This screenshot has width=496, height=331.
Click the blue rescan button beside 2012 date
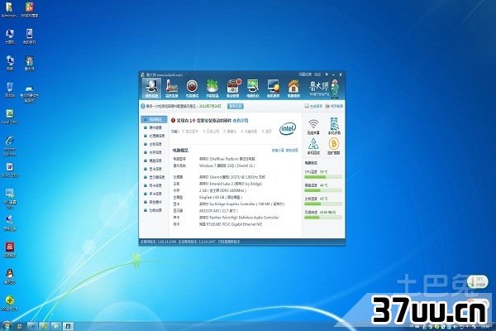coord(236,106)
